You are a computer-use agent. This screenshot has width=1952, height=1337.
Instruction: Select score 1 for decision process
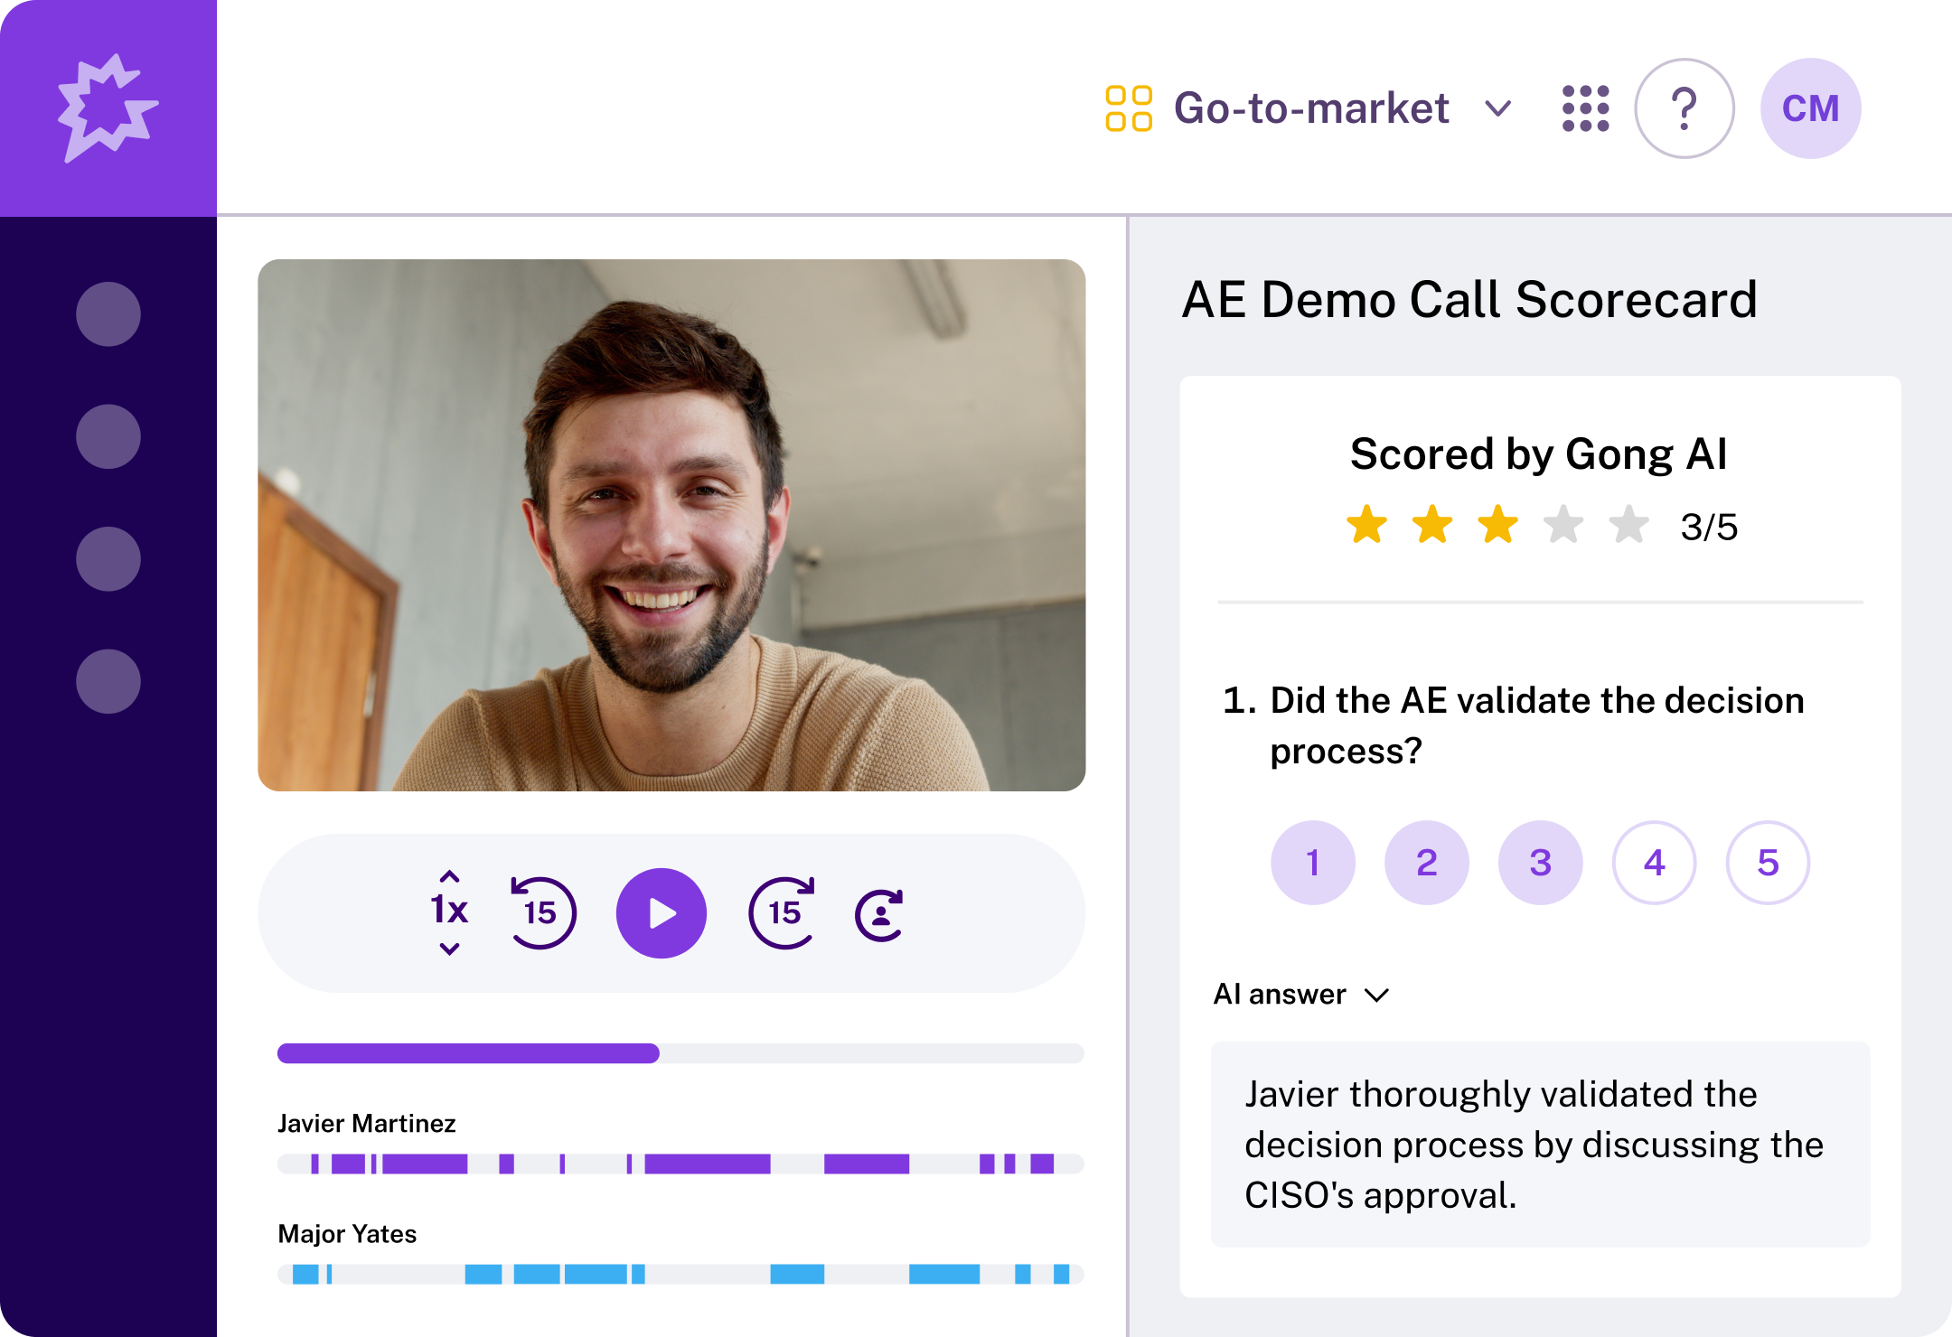(x=1312, y=863)
